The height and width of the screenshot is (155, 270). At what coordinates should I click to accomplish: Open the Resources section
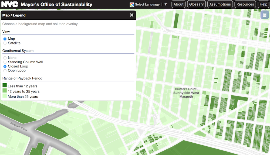(x=245, y=4)
